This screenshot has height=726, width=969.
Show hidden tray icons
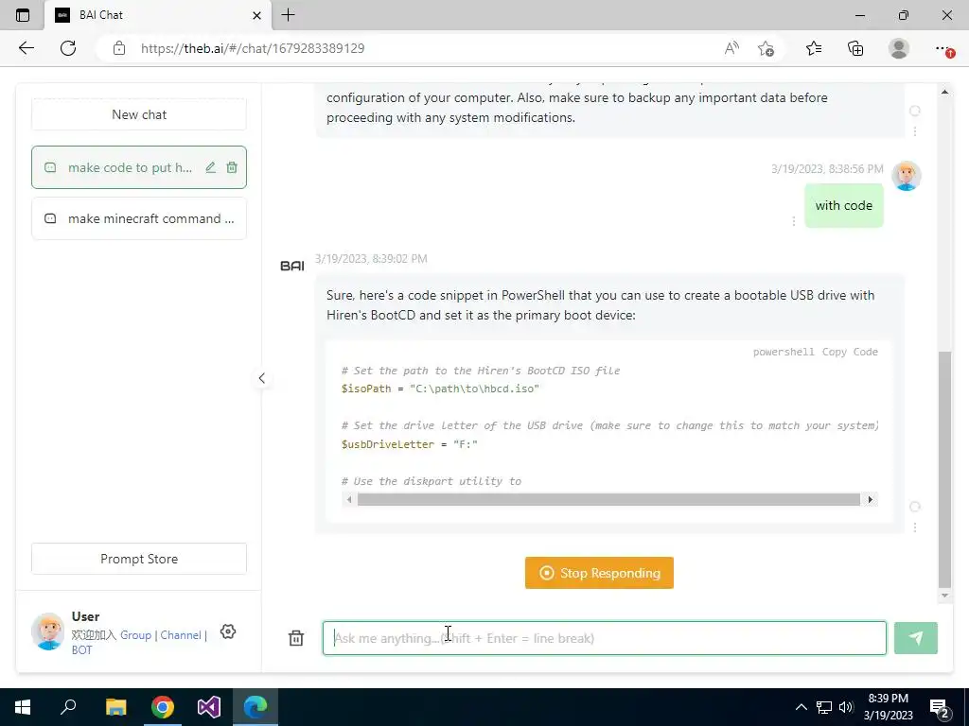801,707
